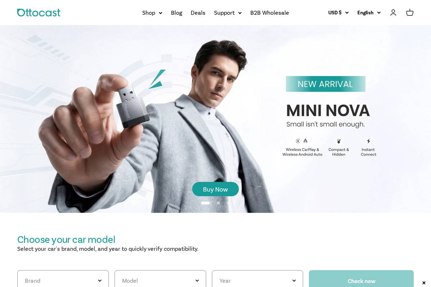Open the USD $ currency selector
Viewport: 431px width, 287px height.
point(338,13)
